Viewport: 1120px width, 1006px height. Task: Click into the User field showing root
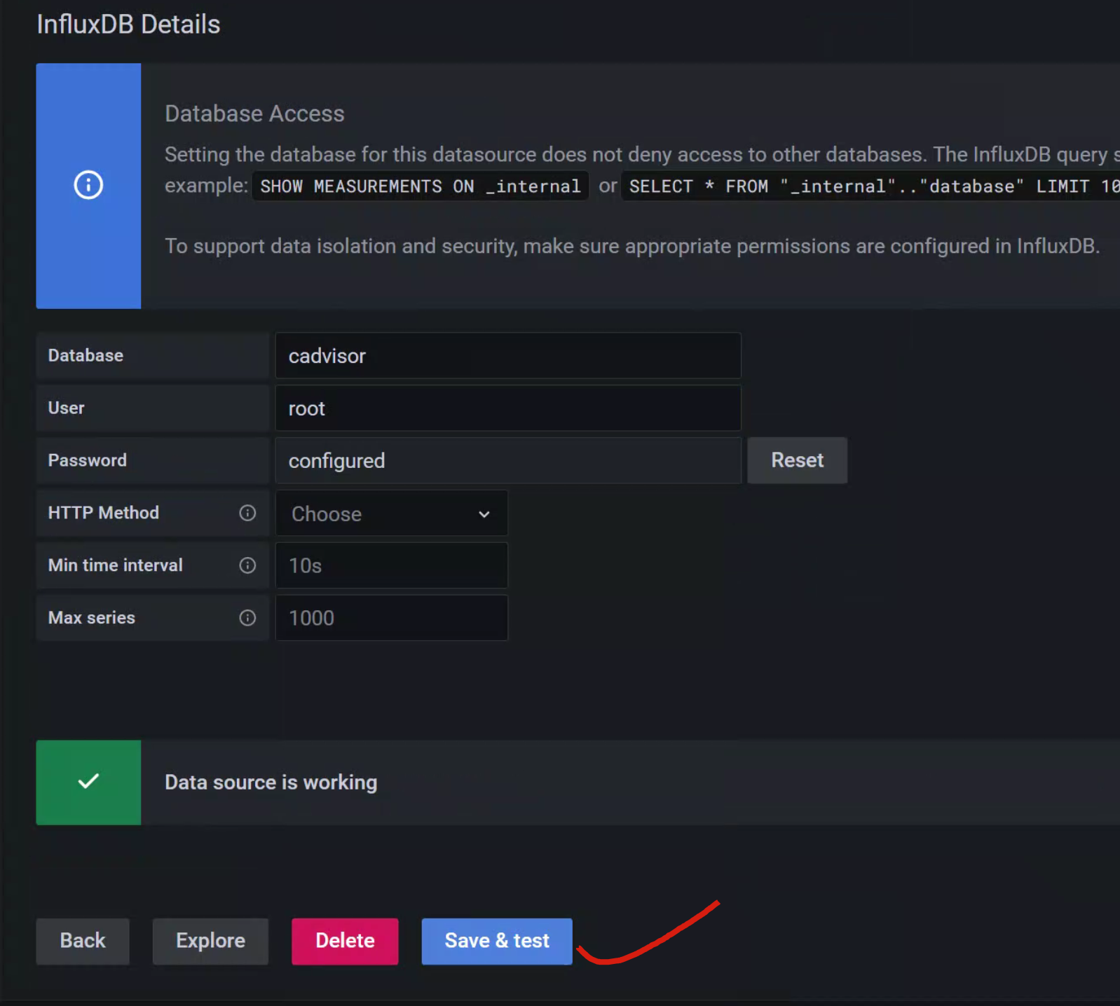tap(507, 408)
